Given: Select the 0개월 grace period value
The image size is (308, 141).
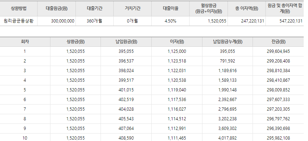Looking at the screenshot, I should click(133, 21).
